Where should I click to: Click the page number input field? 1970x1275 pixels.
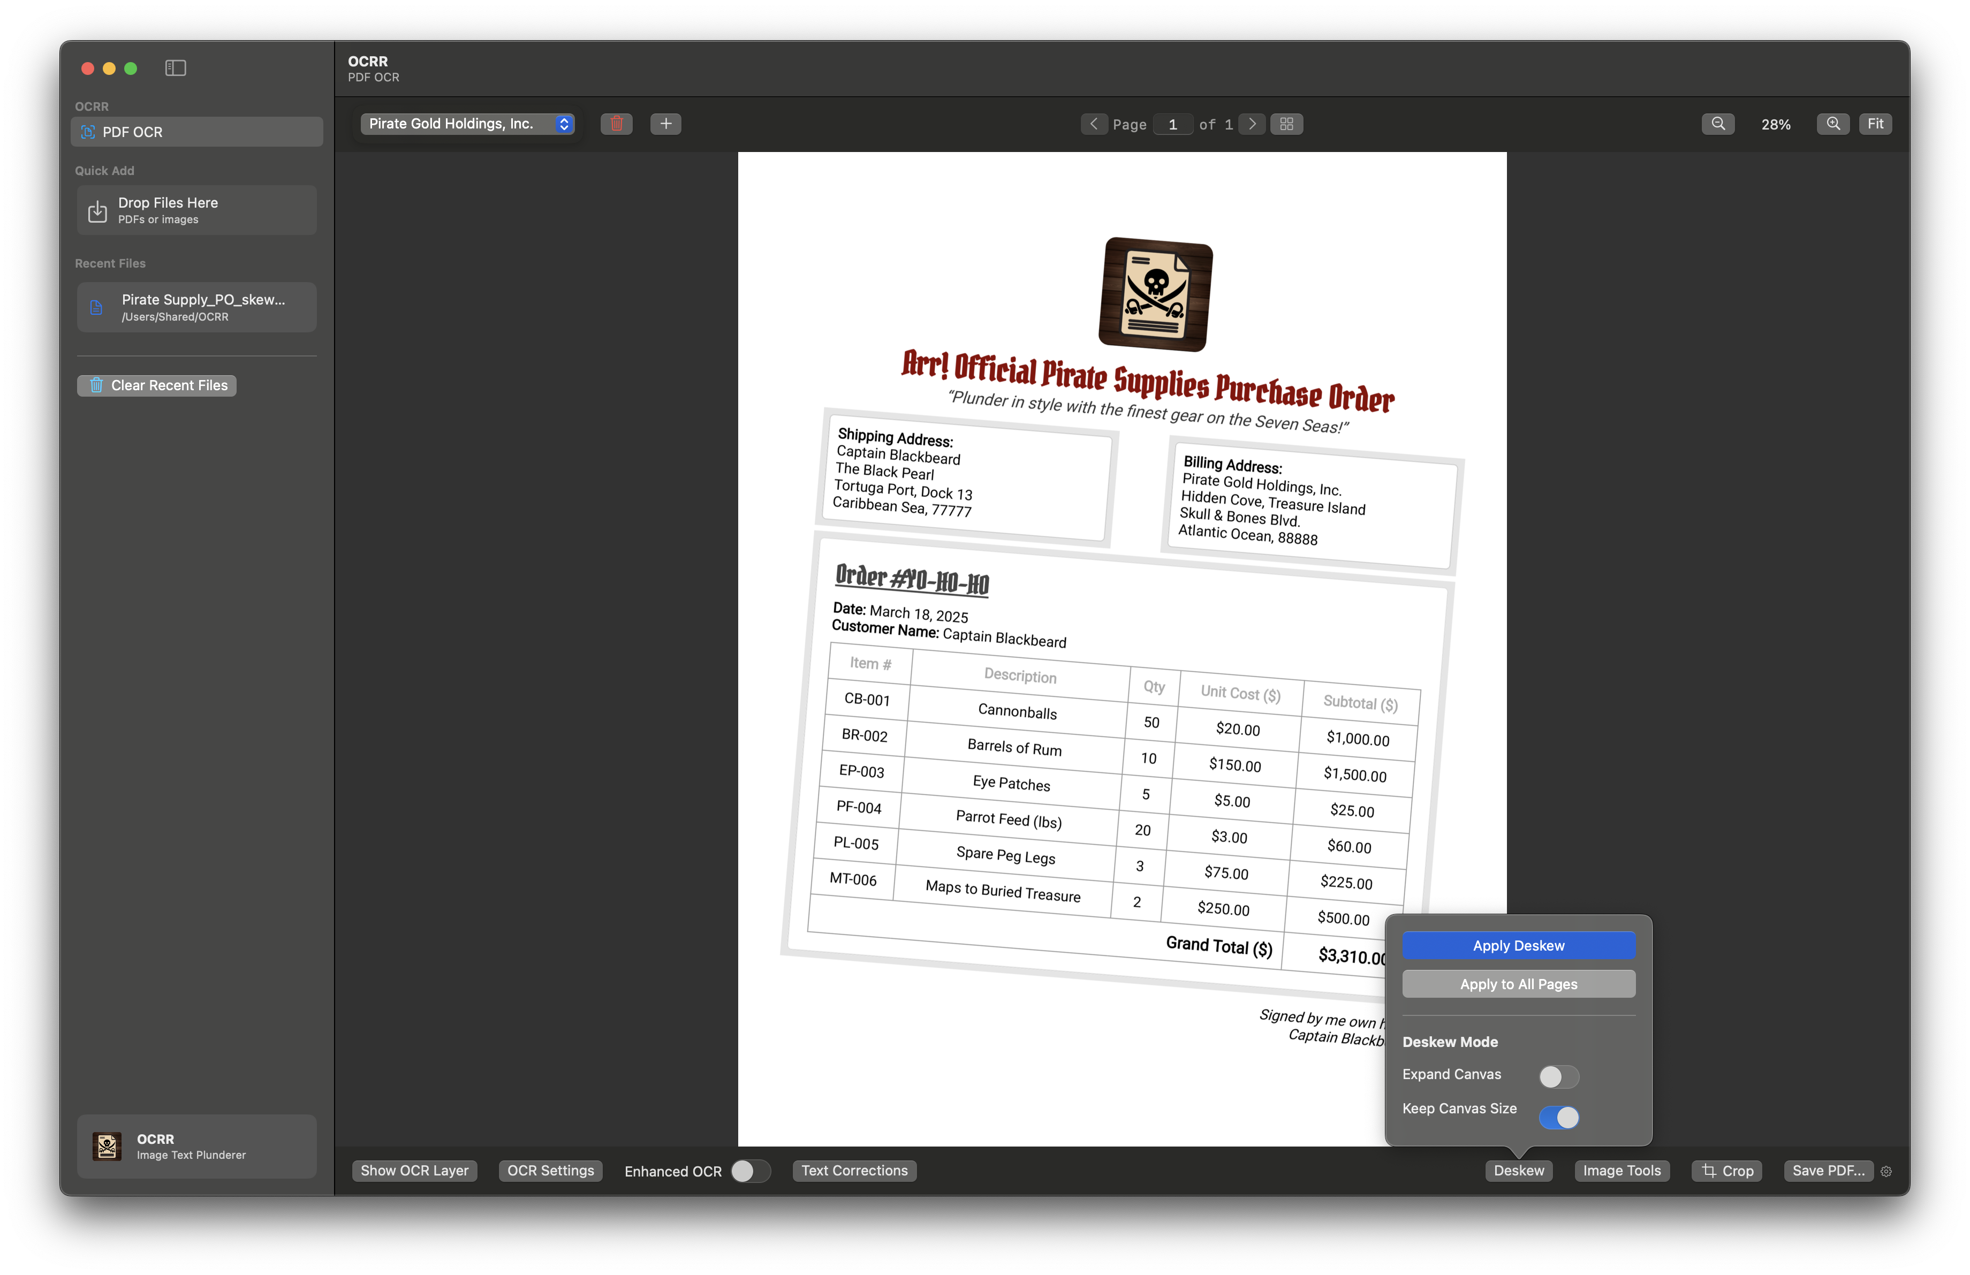1173,124
